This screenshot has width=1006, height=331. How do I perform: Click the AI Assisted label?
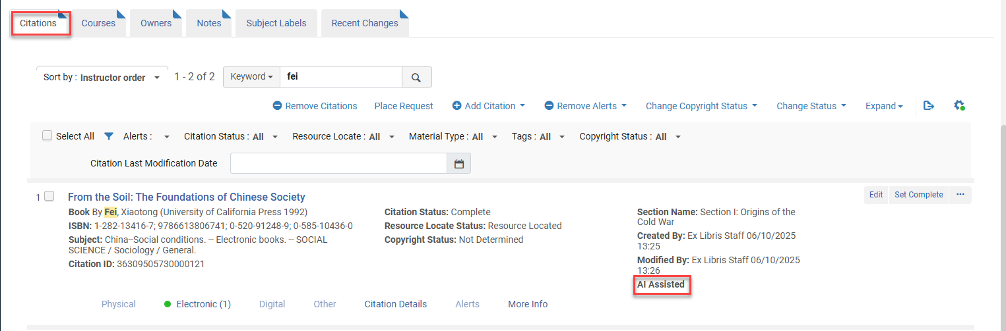tap(661, 285)
